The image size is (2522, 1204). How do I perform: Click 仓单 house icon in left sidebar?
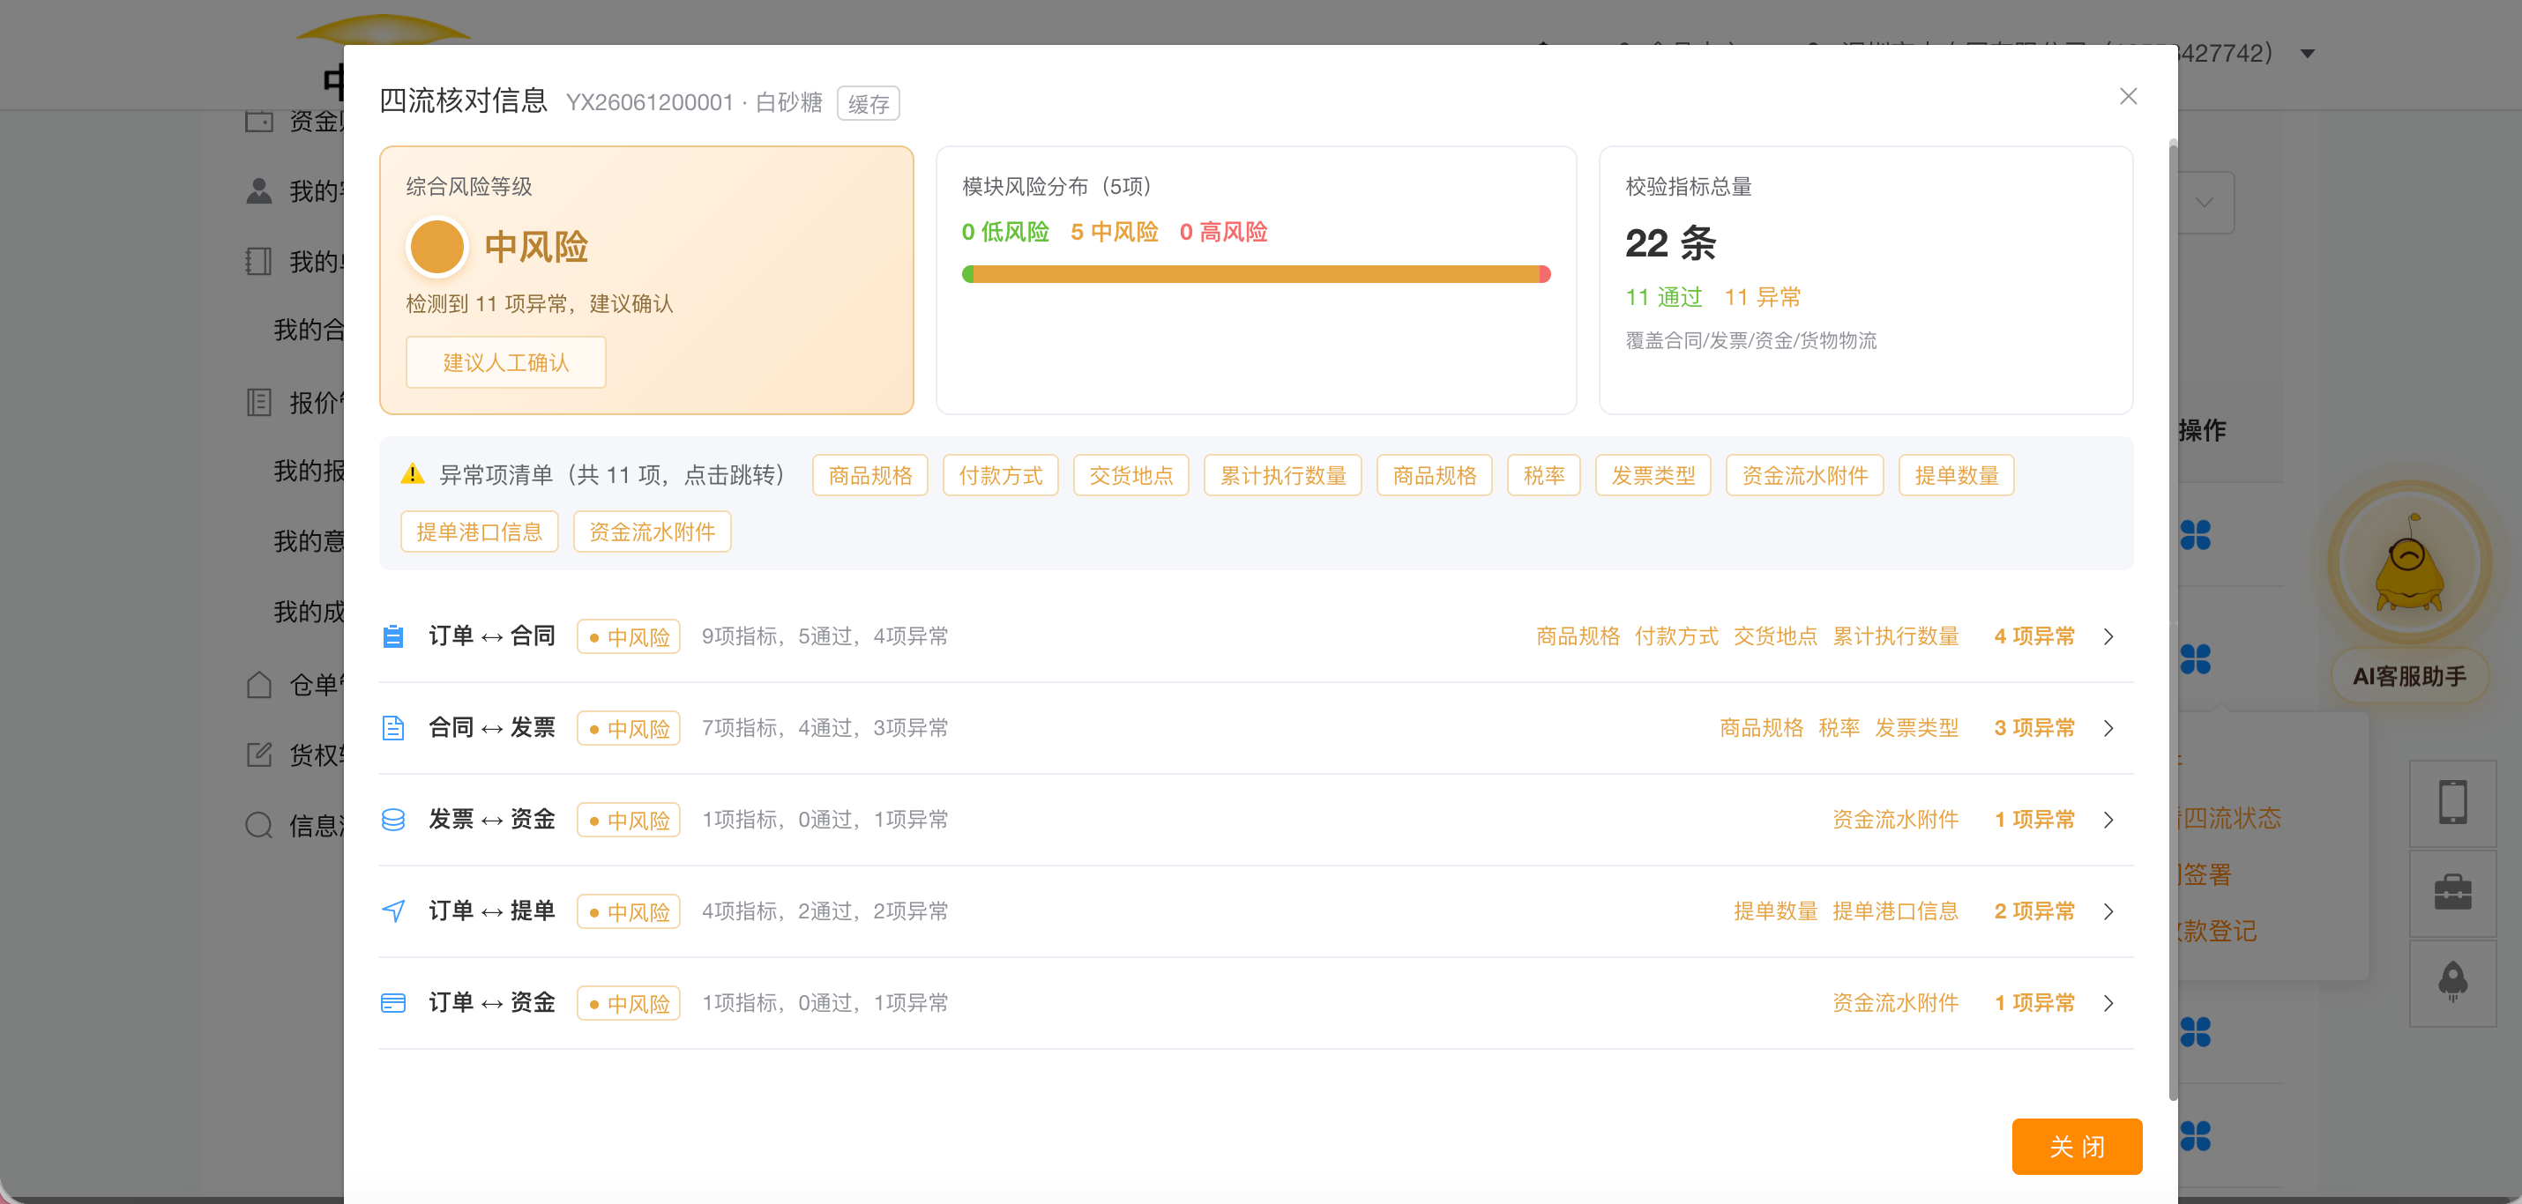258,684
